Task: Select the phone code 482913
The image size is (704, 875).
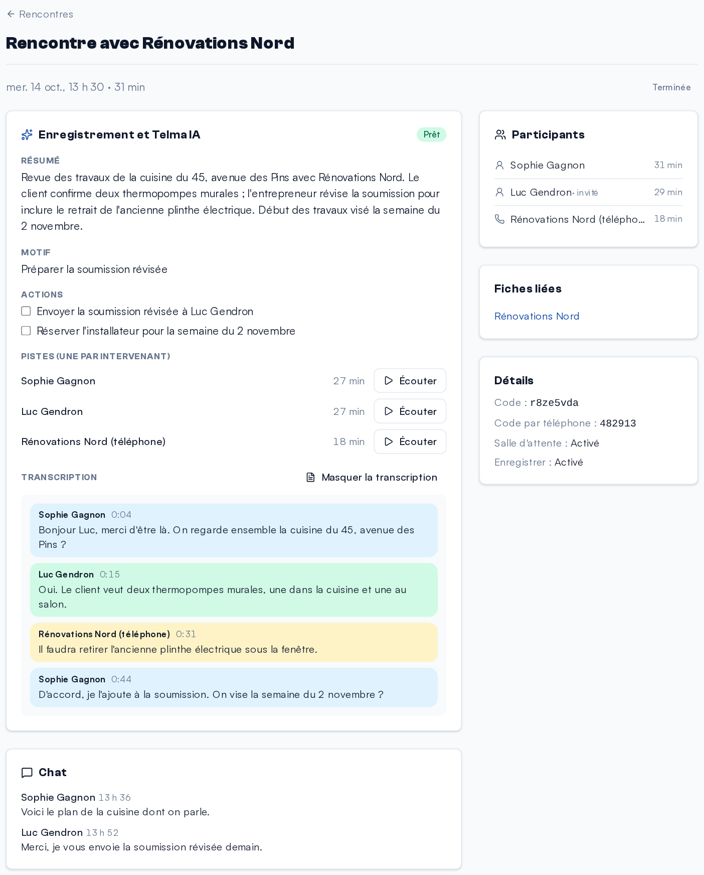Action: click(x=618, y=423)
